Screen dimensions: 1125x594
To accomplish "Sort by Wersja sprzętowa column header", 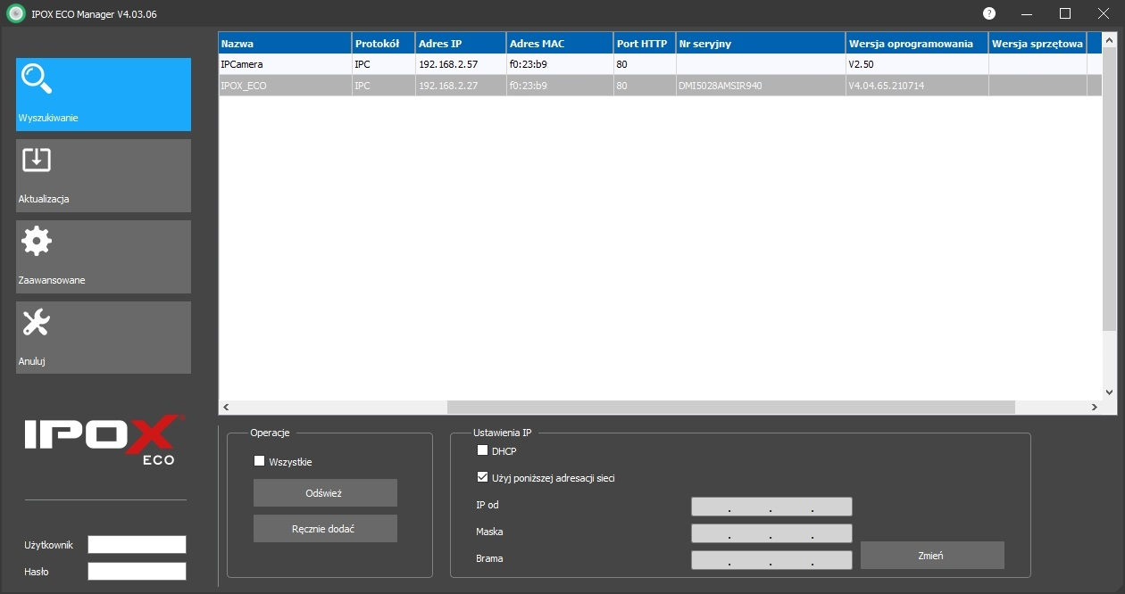I will [1037, 44].
